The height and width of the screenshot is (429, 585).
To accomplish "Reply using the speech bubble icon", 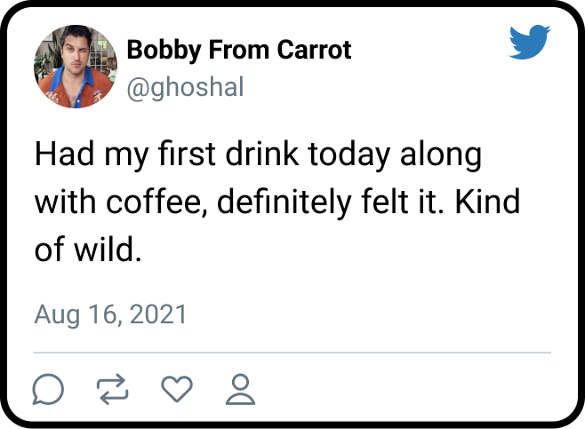I will click(48, 388).
